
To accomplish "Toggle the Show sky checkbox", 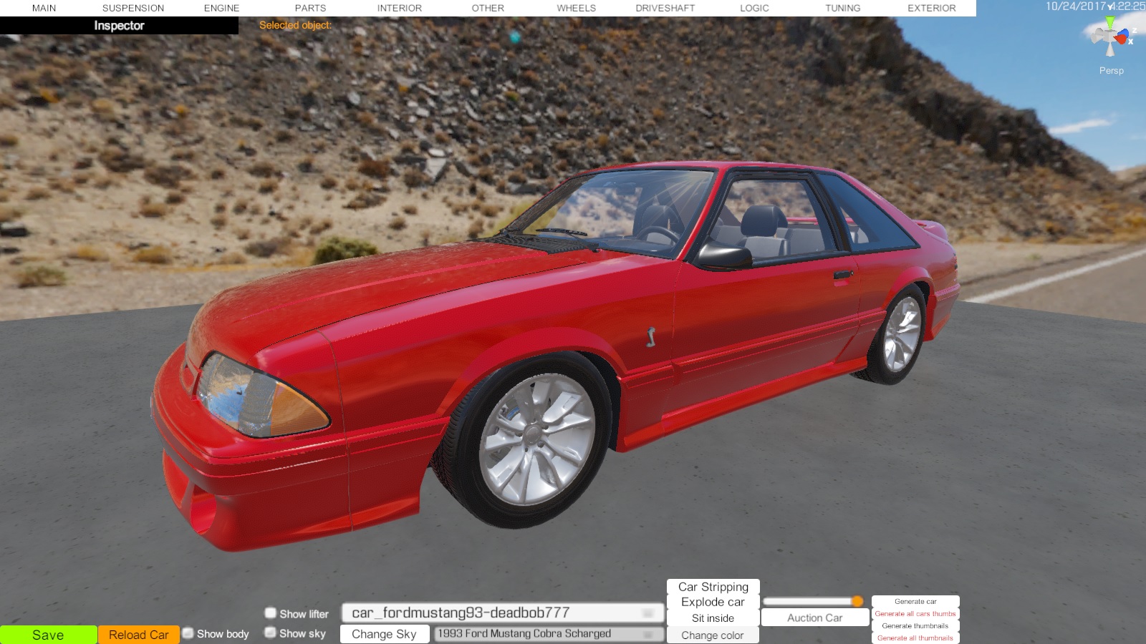I will (x=271, y=633).
